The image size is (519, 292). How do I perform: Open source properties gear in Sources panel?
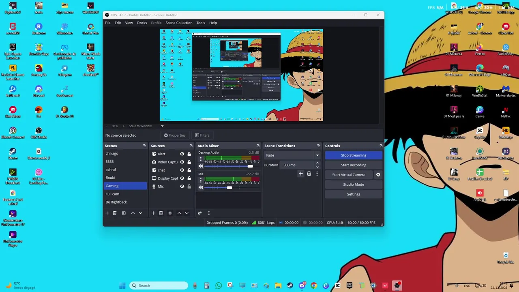(x=170, y=213)
